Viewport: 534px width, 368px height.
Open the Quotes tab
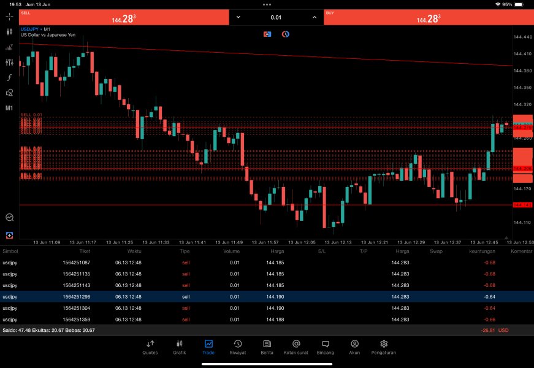pyautogui.click(x=150, y=347)
